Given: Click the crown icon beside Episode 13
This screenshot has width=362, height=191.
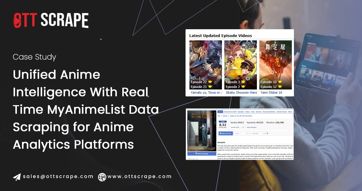Looking at the screenshot, I should [x=280, y=82].
